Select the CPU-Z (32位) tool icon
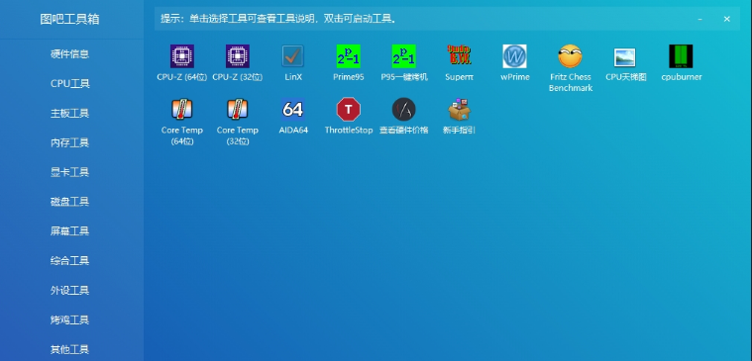 [238, 56]
